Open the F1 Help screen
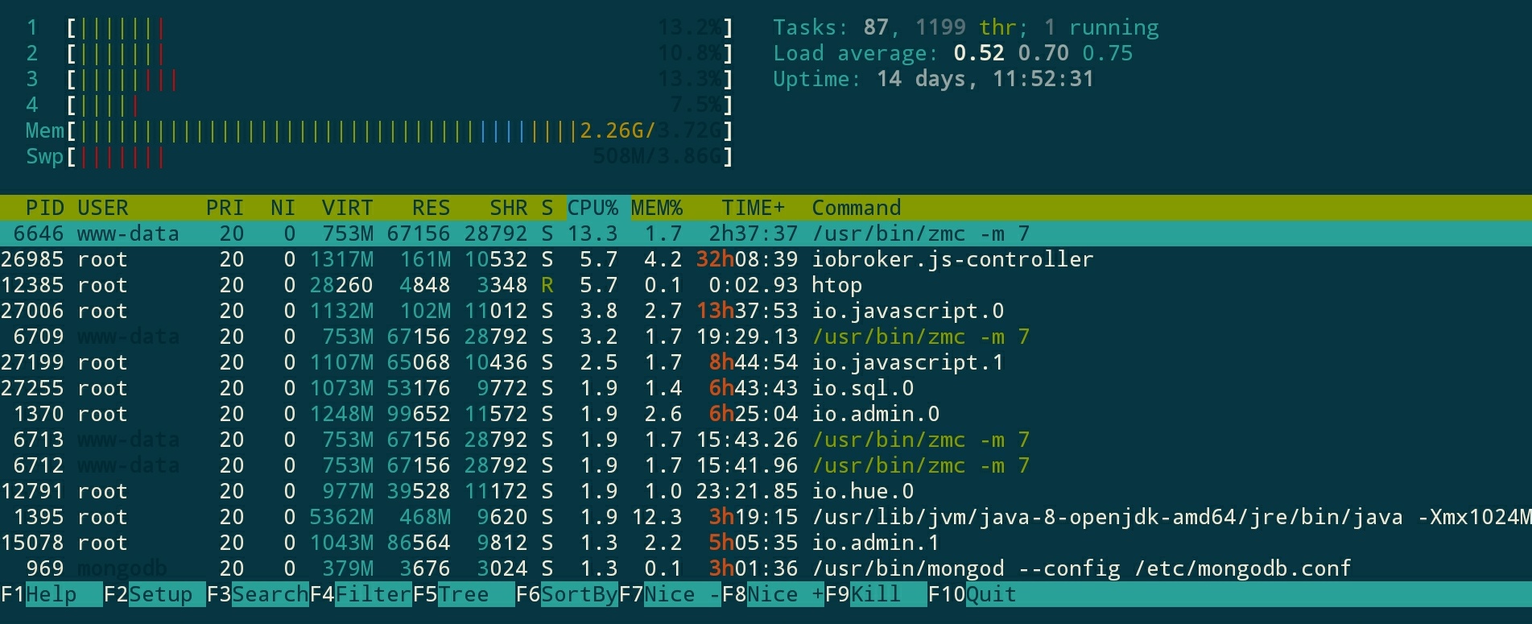The image size is (1532, 624). pos(51,594)
